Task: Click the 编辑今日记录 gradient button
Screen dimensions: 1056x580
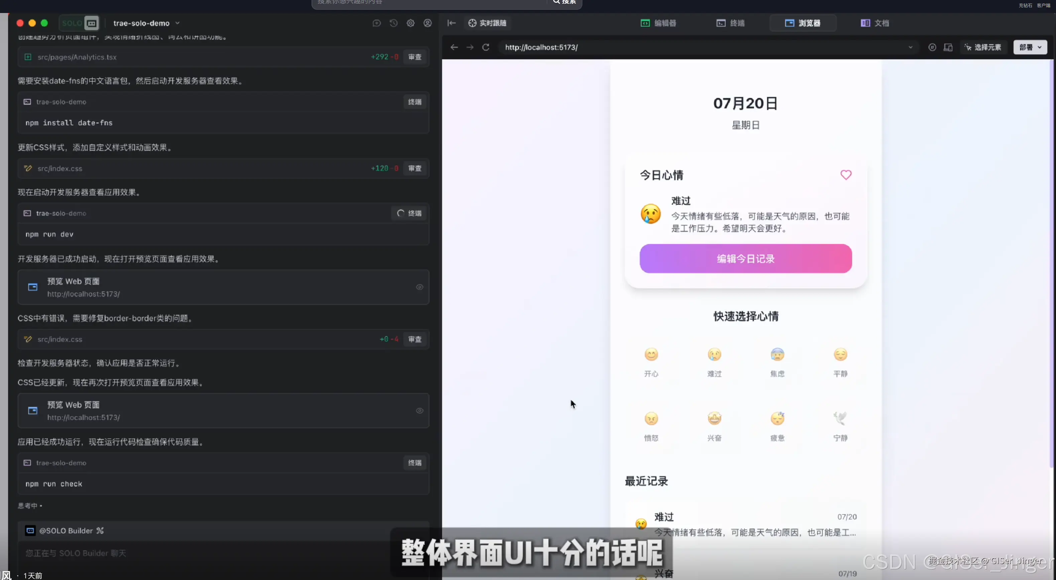Action: [x=745, y=258]
